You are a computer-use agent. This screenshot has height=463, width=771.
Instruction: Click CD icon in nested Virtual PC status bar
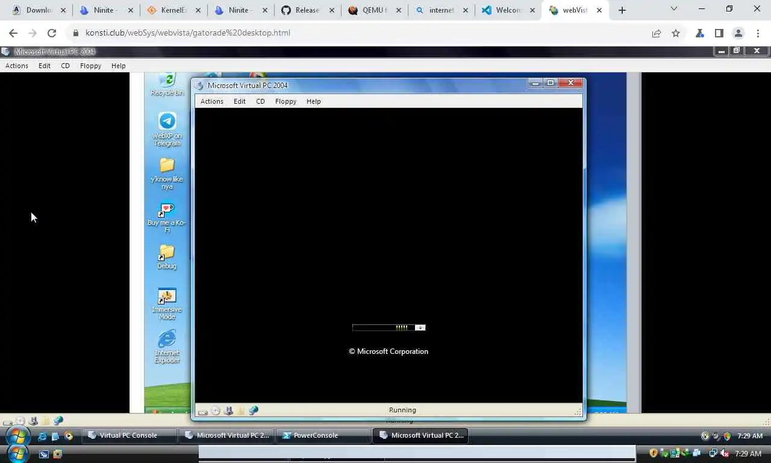point(216,411)
